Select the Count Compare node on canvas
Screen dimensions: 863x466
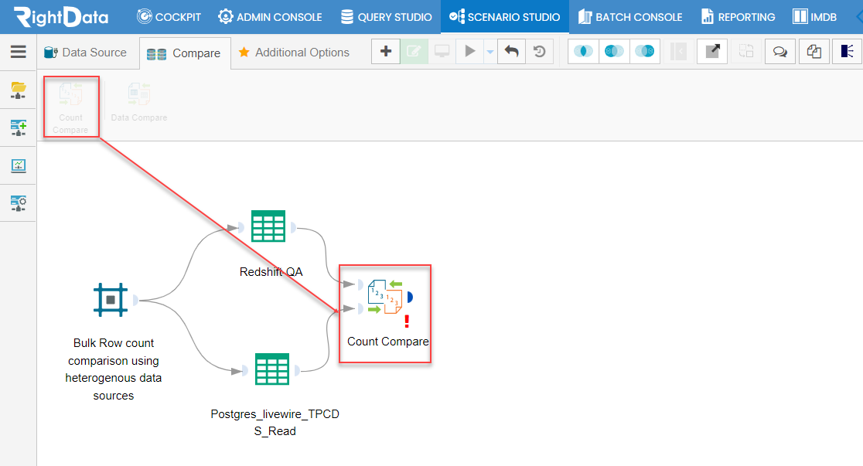(385, 297)
